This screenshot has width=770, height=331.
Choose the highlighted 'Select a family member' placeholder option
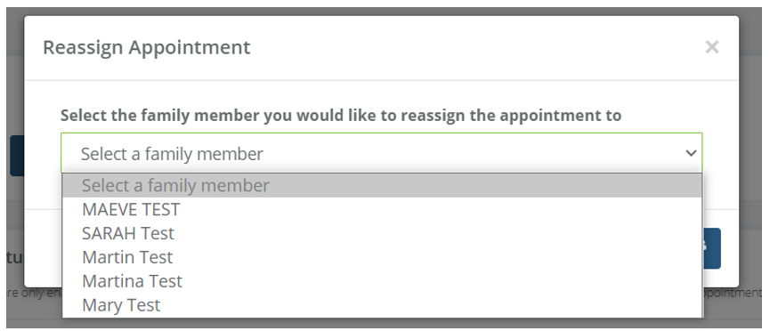(382, 186)
